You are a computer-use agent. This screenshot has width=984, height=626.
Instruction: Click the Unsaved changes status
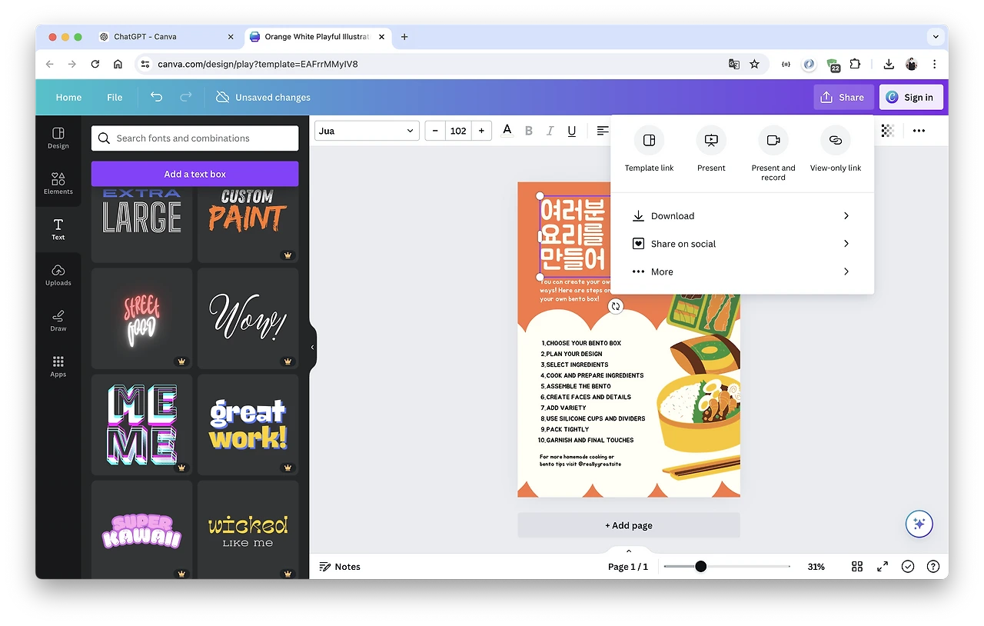263,98
